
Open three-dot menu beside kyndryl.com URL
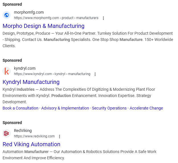point(95,74)
